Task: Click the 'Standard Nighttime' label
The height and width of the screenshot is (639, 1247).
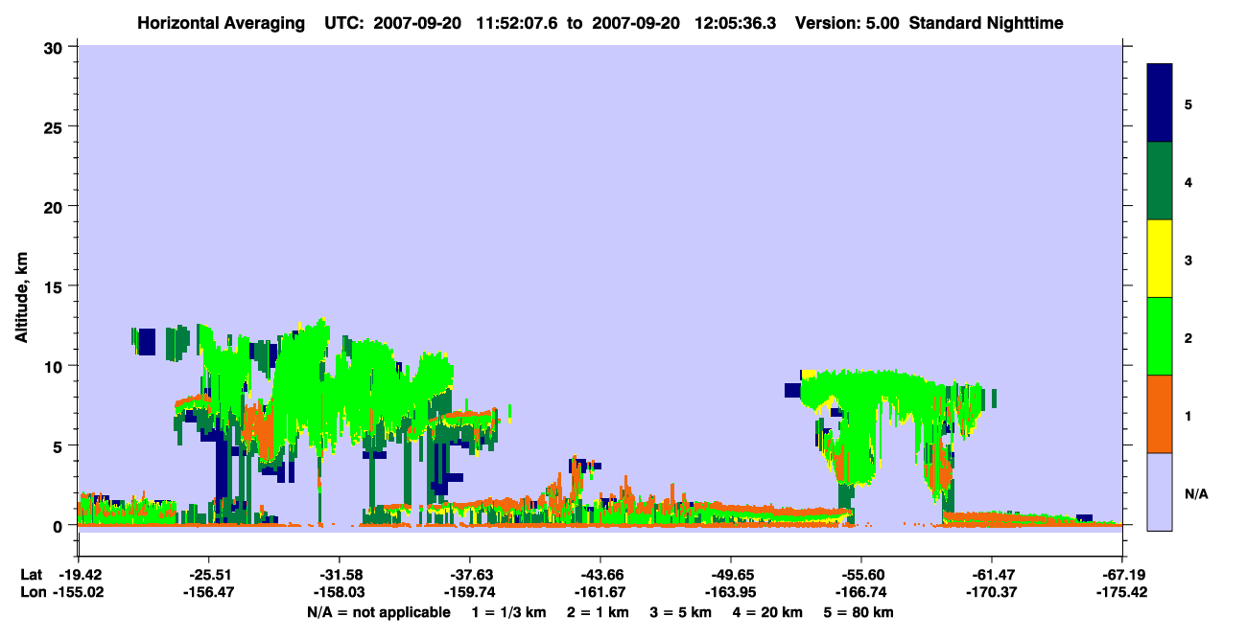Action: pyautogui.click(x=986, y=22)
